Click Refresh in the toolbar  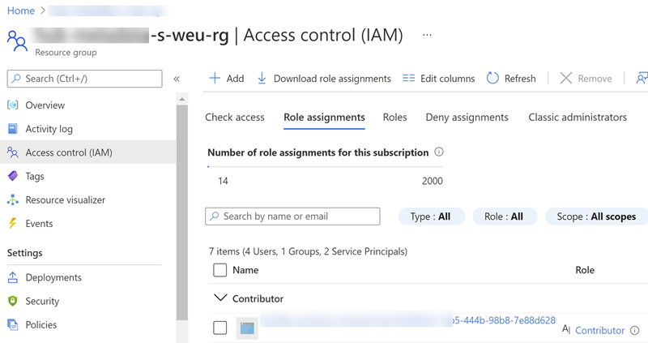511,78
